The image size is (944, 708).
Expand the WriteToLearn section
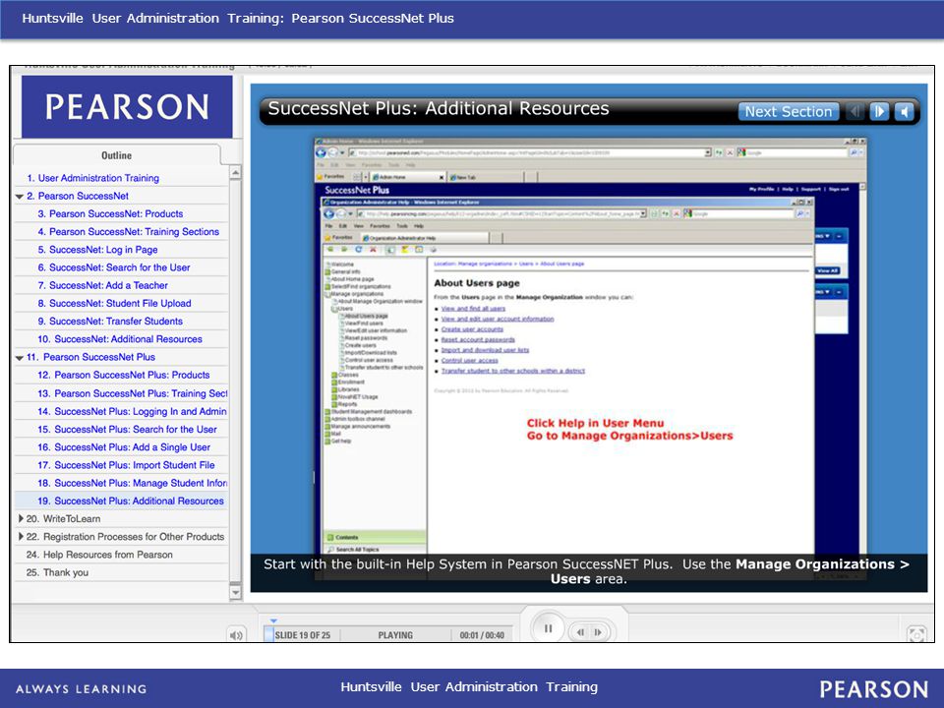tap(21, 518)
